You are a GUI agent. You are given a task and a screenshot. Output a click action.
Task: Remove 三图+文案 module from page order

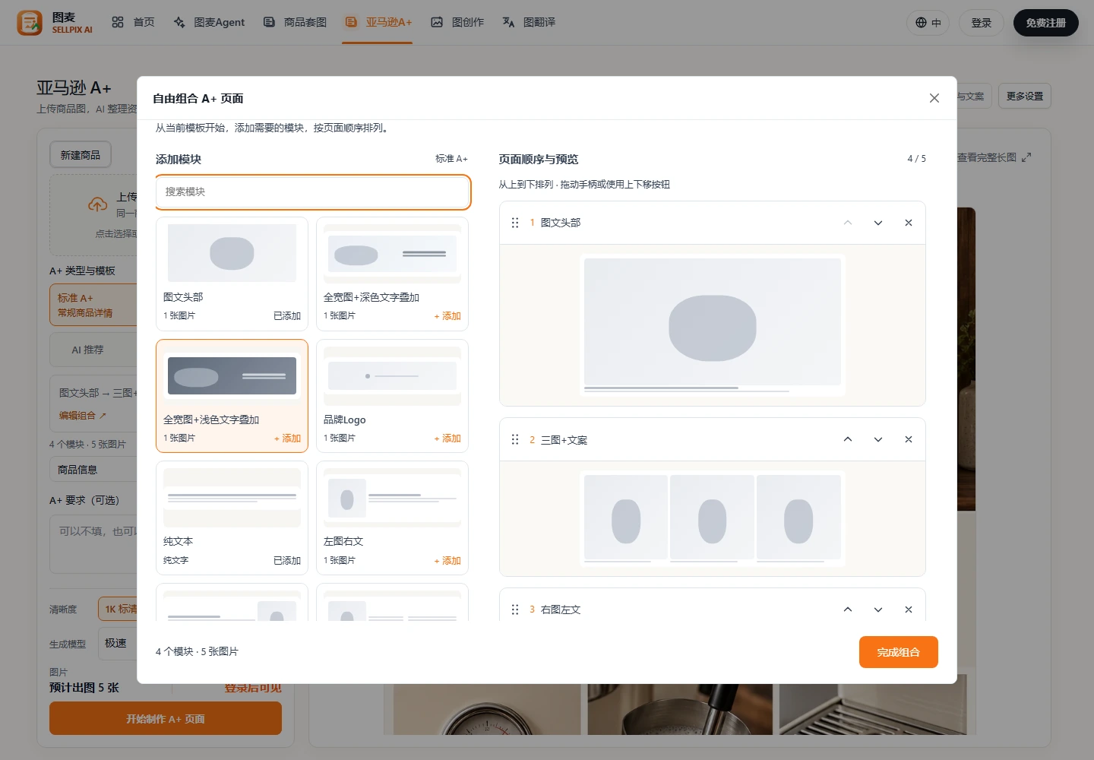pyautogui.click(x=909, y=439)
